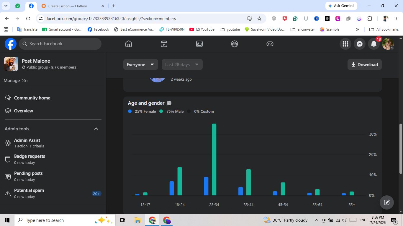This screenshot has width=403, height=226.
Task: Open the Gaming controller icon in Facebook's top navigation
Action: 270,44
